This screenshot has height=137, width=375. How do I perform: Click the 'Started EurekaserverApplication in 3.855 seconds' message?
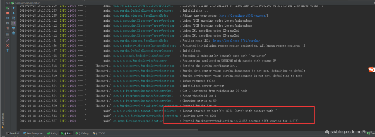(241, 121)
